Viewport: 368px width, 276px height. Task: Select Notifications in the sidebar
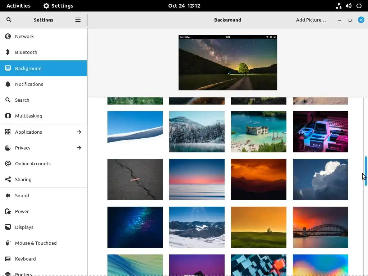[43, 84]
